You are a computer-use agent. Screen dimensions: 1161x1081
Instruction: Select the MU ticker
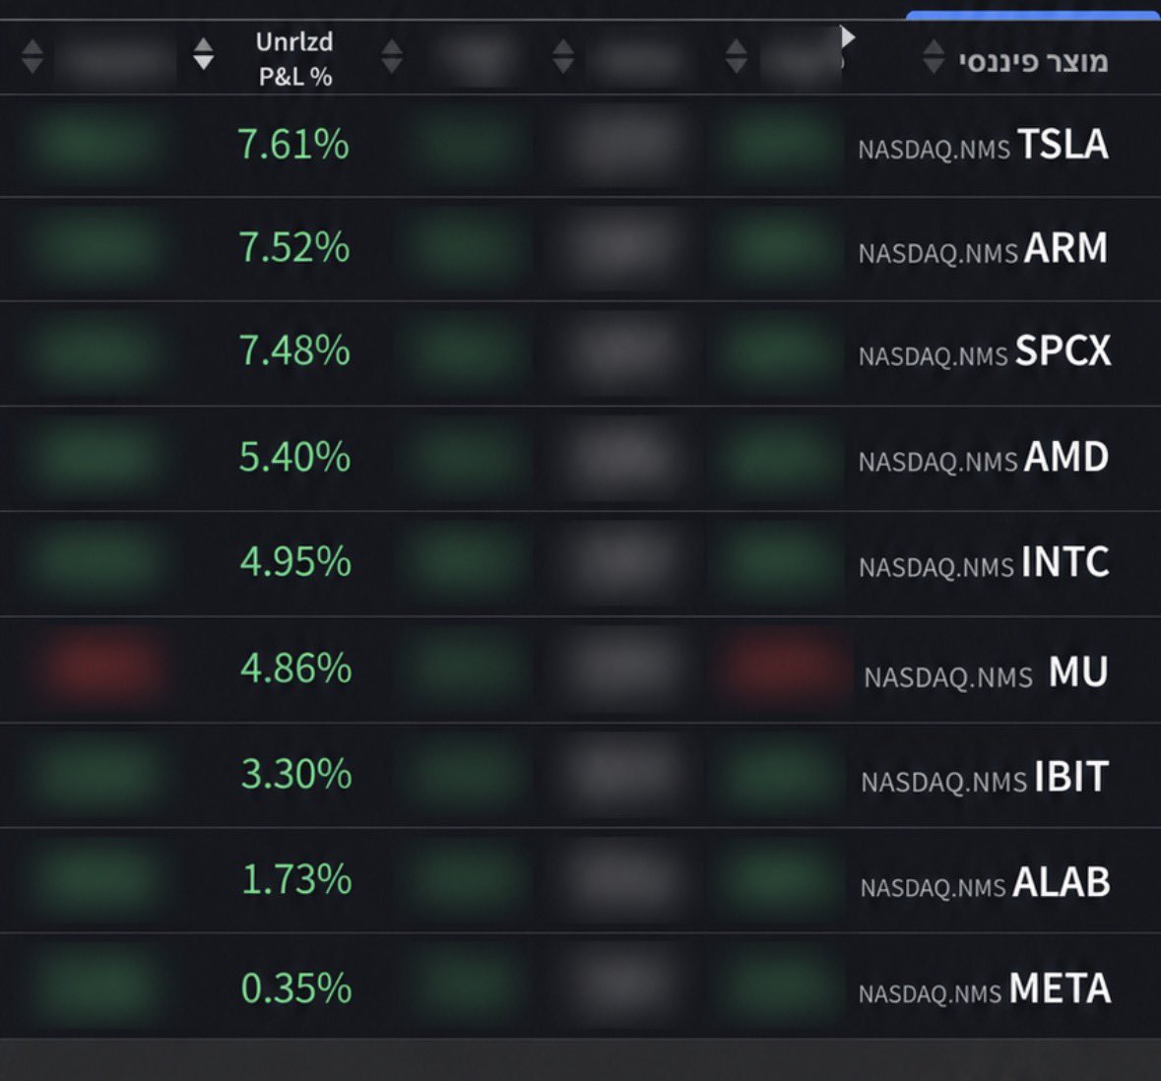pyautogui.click(x=1078, y=671)
